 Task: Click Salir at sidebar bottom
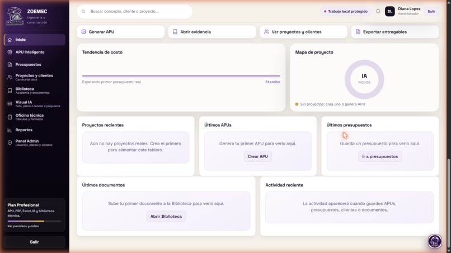(x=35, y=242)
